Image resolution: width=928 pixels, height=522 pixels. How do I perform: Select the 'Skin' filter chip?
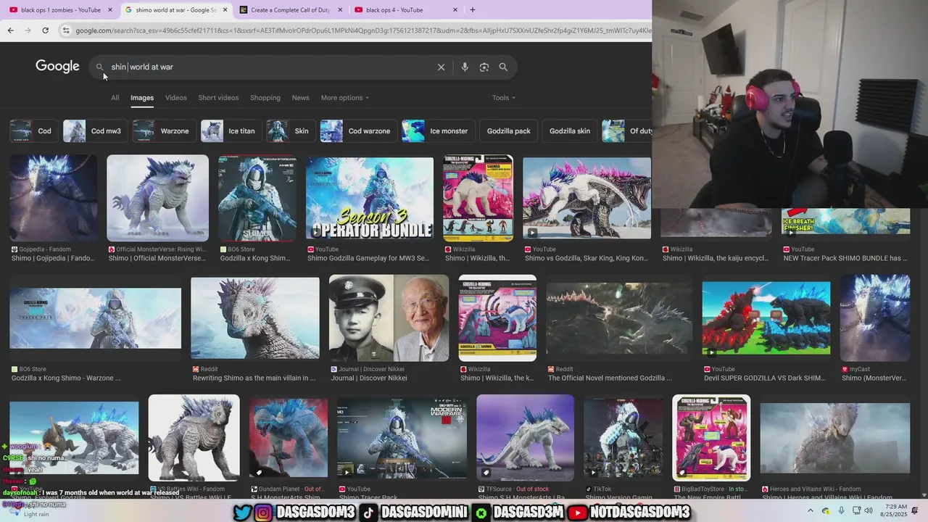[x=290, y=131]
